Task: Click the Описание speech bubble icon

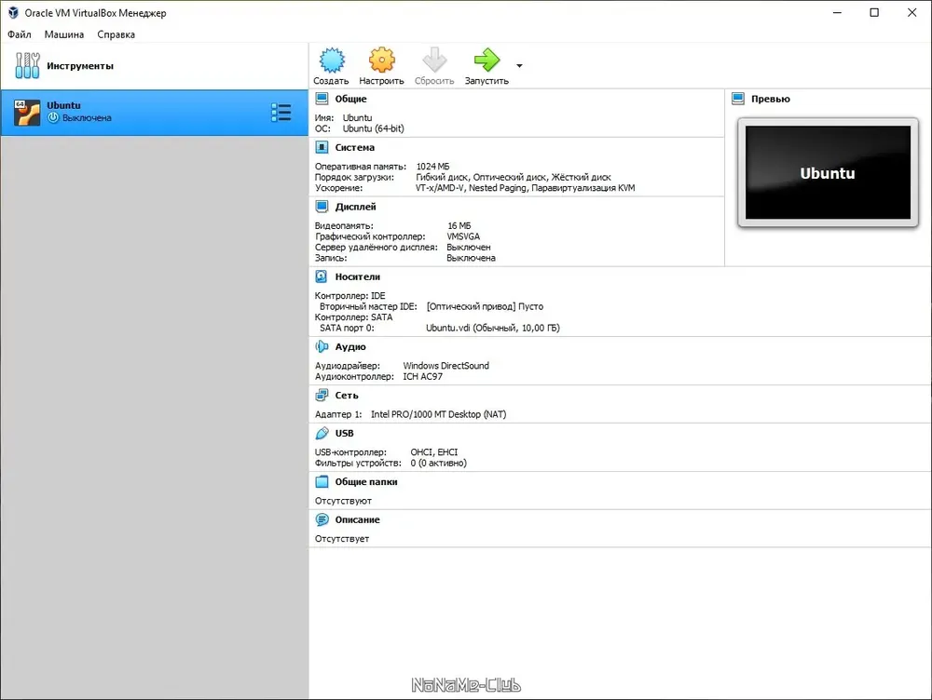Action: (322, 520)
